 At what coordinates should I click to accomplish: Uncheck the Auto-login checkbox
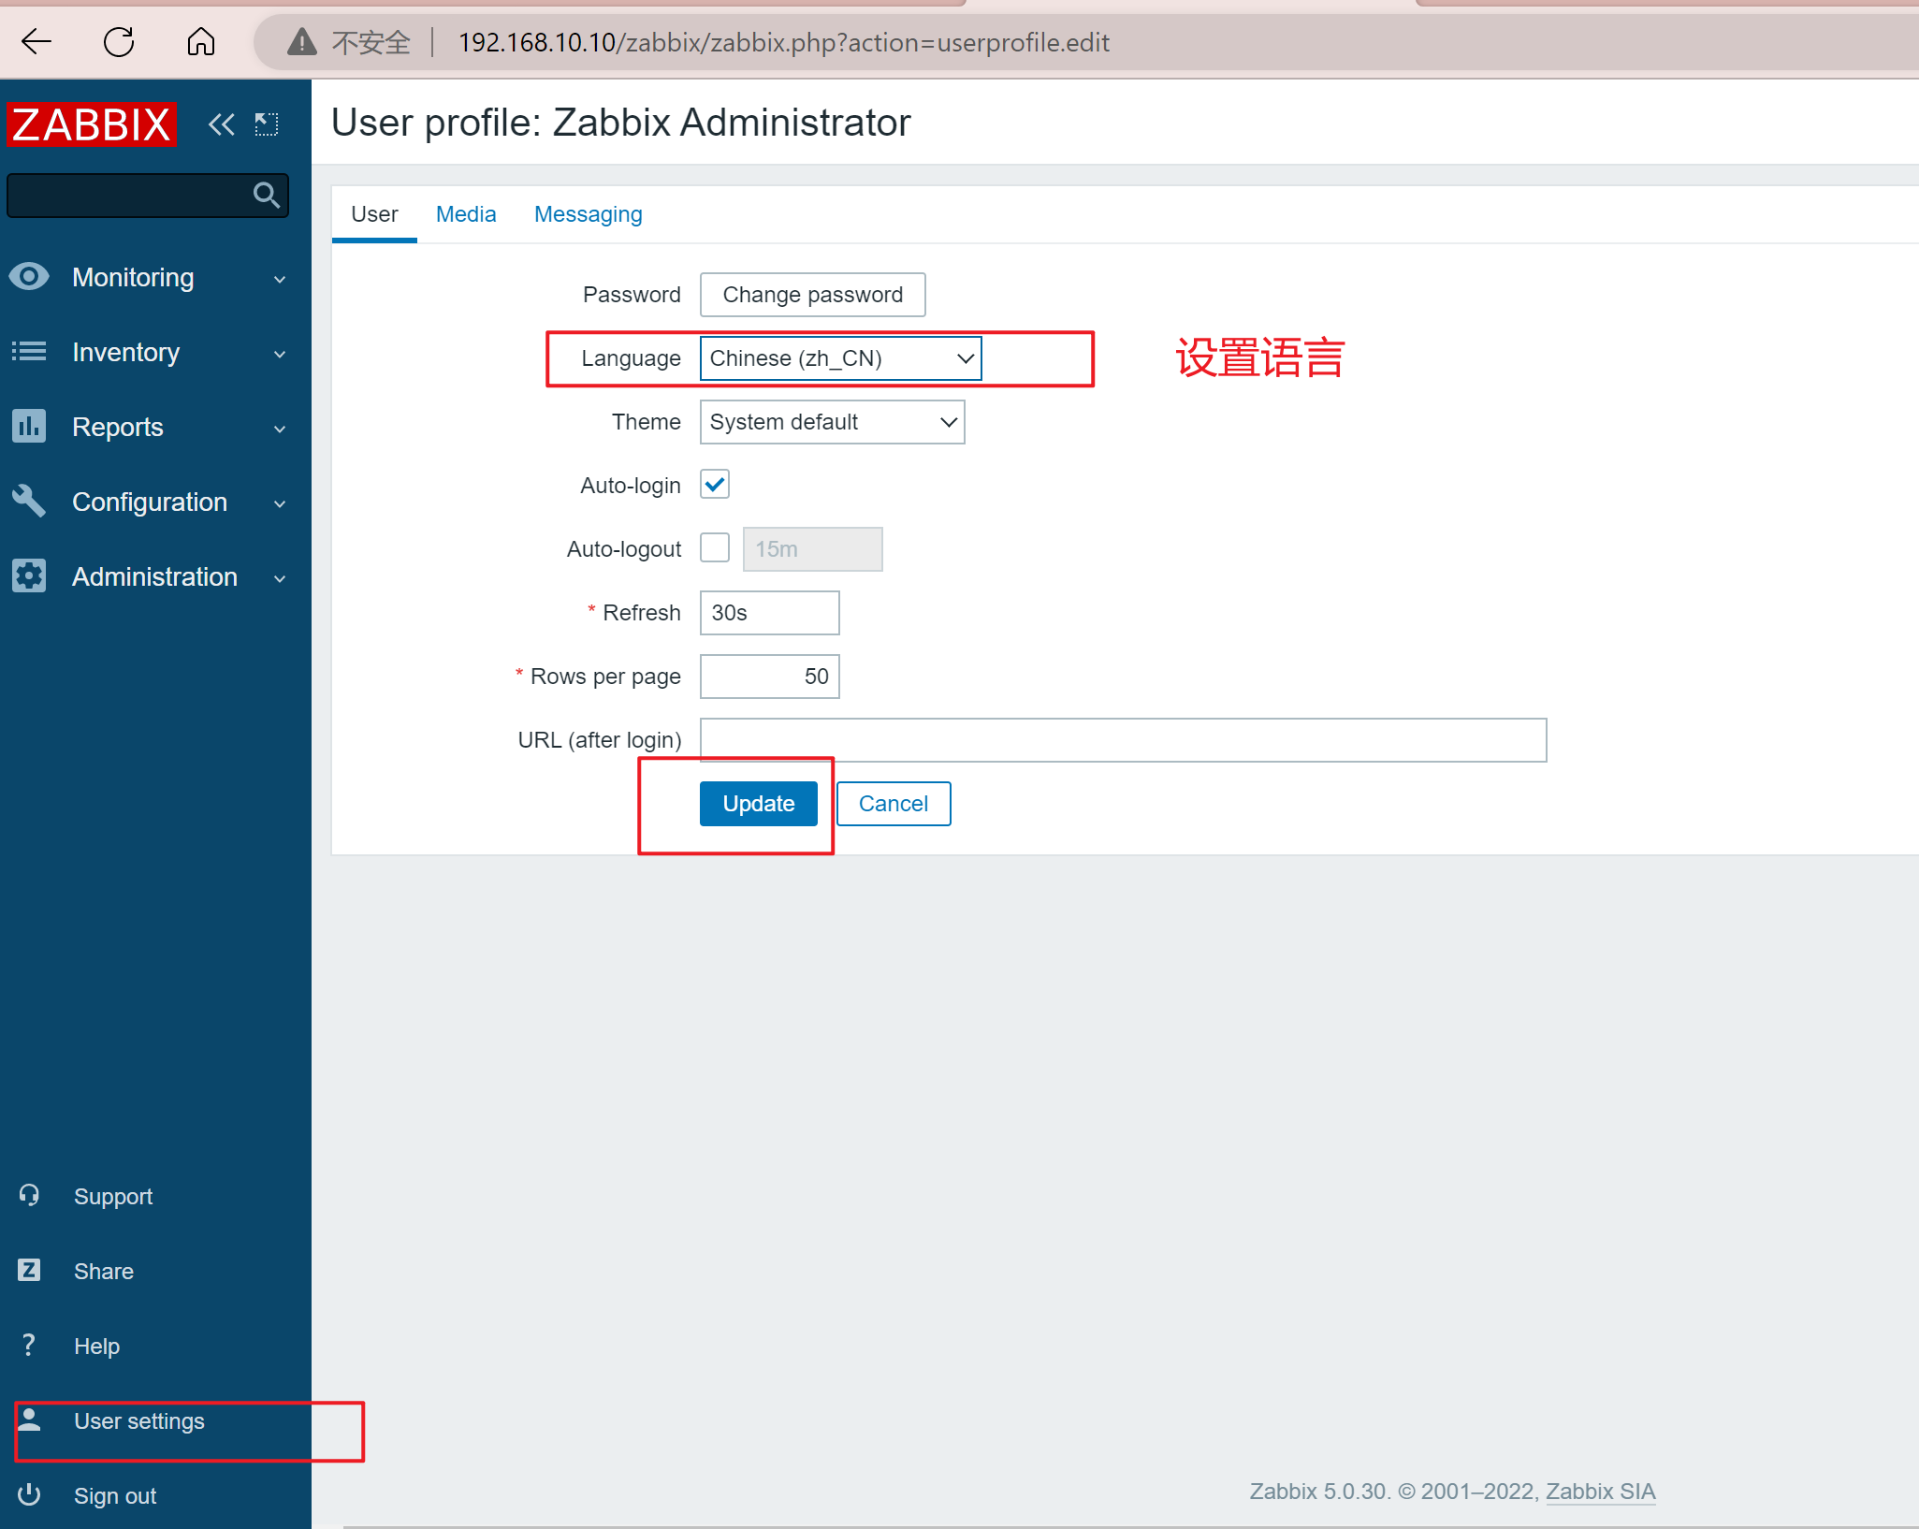coord(715,485)
